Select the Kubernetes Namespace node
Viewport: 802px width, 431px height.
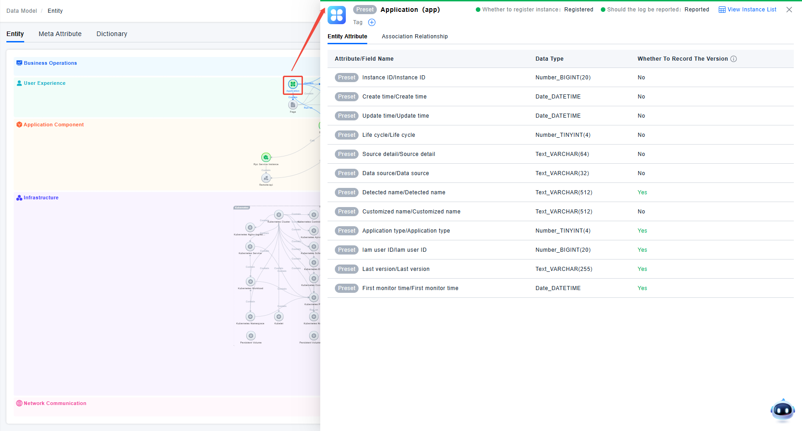click(250, 317)
